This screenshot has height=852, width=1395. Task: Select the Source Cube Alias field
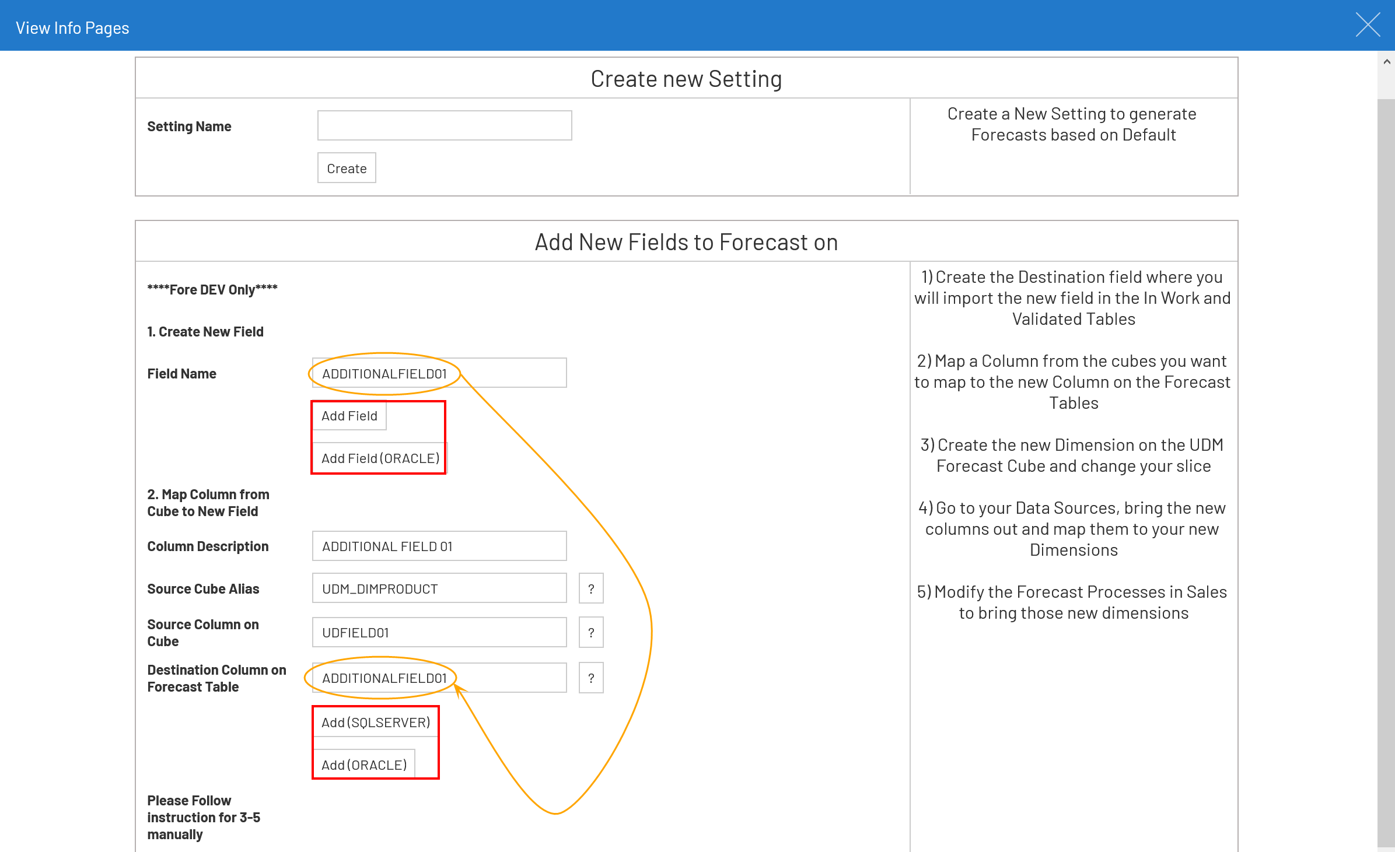[x=439, y=588]
